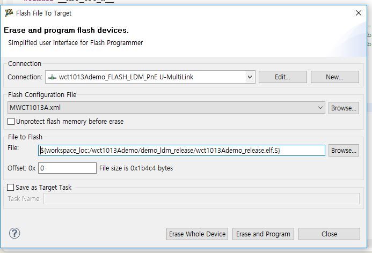Image resolution: width=372 pixels, height=253 pixels.
Task: Click the Erase Whole Device button
Action: [x=198, y=234]
